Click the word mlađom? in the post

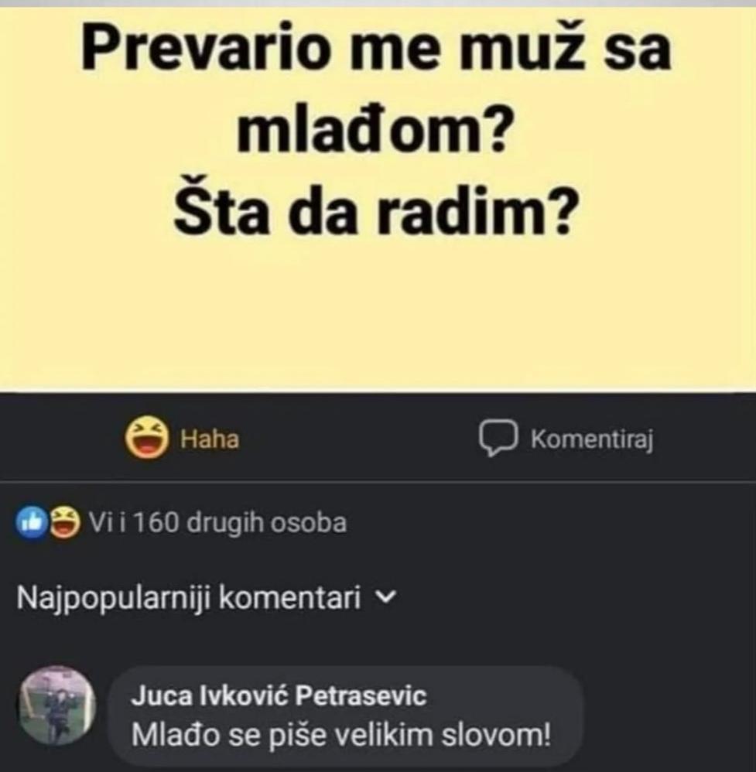click(x=372, y=130)
